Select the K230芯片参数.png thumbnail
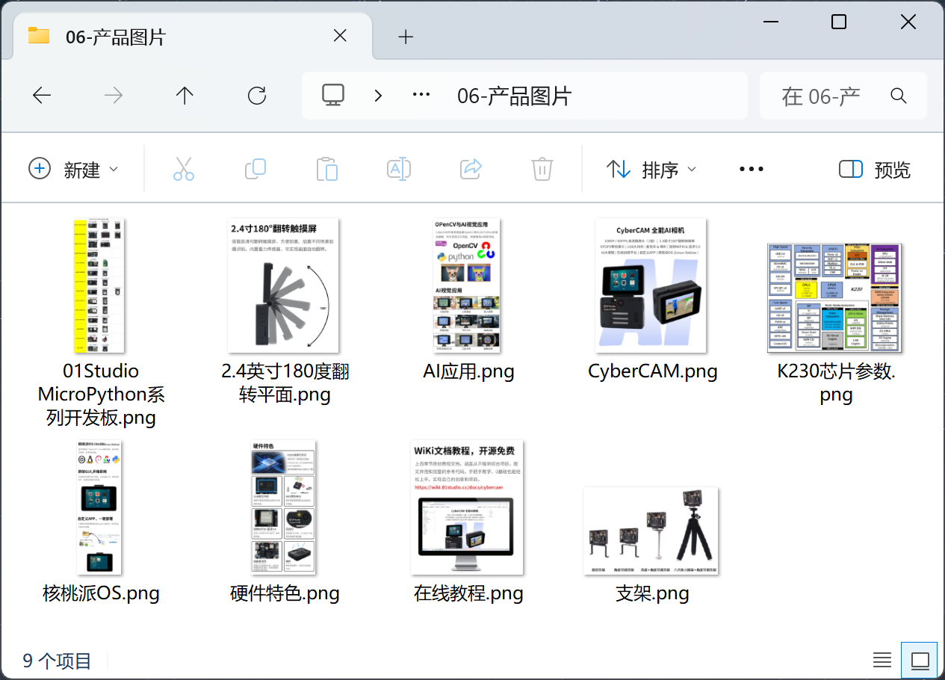This screenshot has height=680, width=945. (x=835, y=297)
